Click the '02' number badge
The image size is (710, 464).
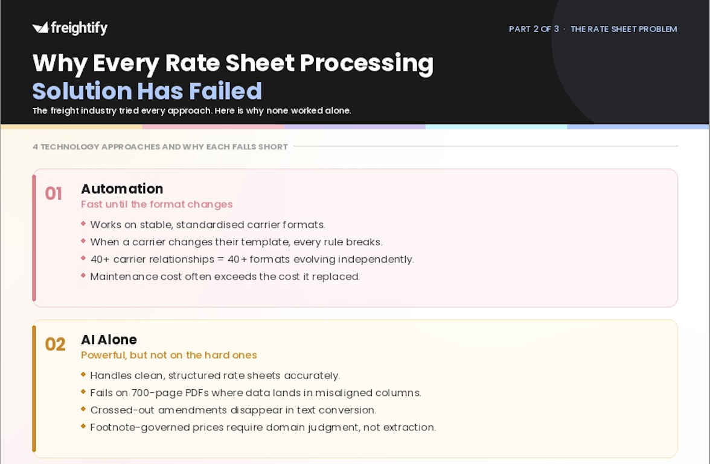tap(55, 345)
